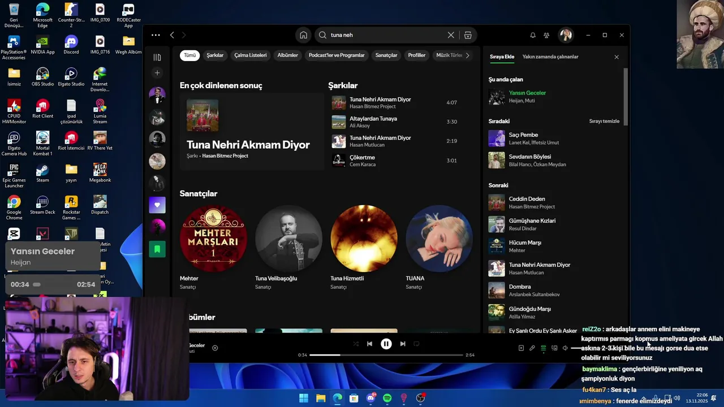Select Gündoğdu Marşı in the queue
This screenshot has width=724, height=407.
tap(554, 313)
